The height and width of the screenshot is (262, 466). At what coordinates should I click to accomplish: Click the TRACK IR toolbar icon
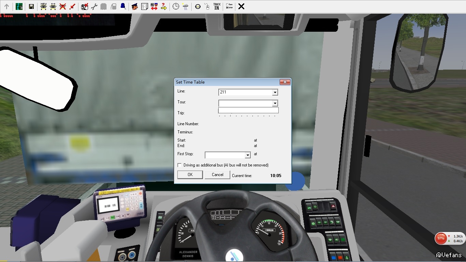pyautogui.click(x=217, y=6)
